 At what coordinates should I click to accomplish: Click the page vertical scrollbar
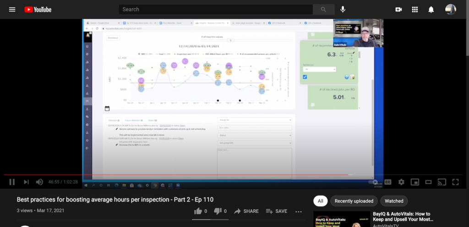click(467, 28)
